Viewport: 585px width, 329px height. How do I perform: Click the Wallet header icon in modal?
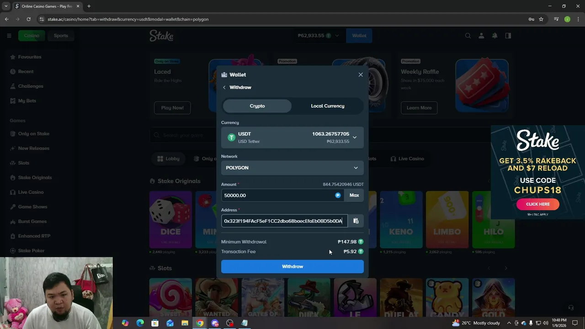224,74
